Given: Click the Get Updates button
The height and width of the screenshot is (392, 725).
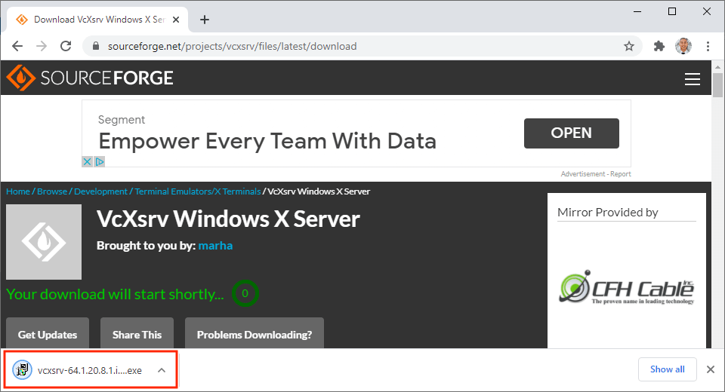Looking at the screenshot, I should pos(48,334).
